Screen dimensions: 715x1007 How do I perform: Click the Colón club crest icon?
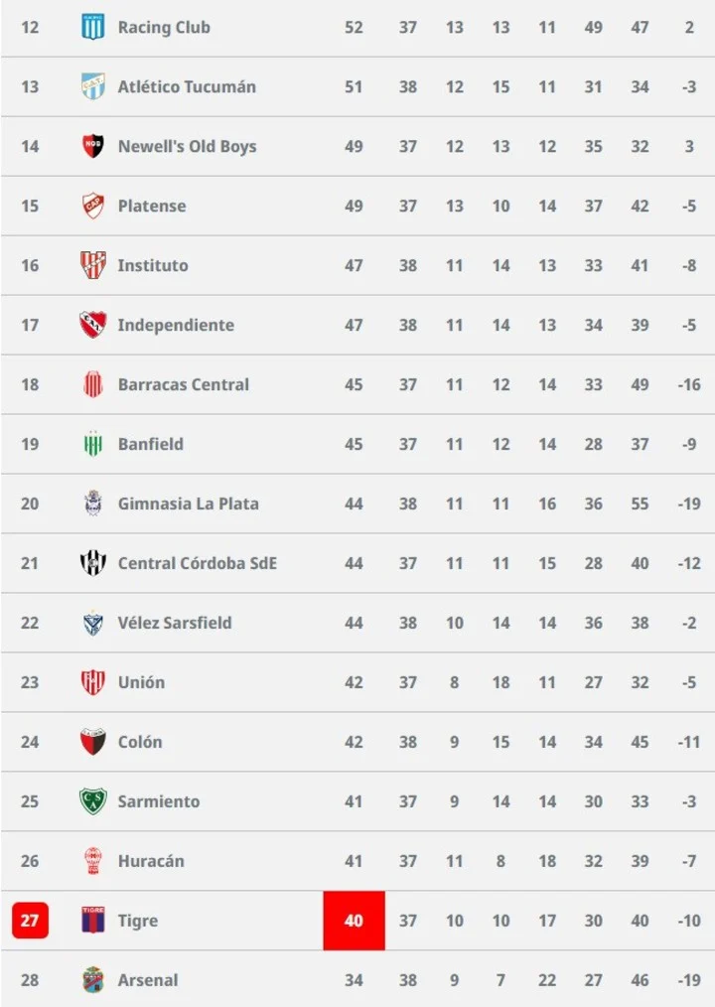pos(92,742)
